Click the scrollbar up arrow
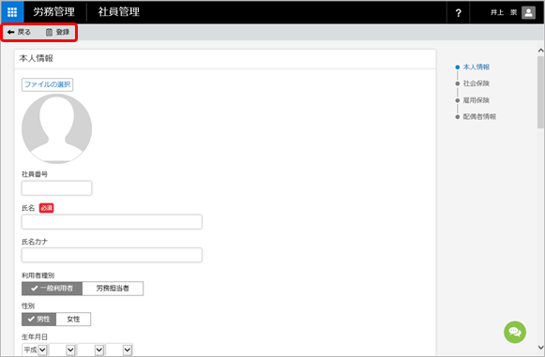545x357 pixels. [540, 51]
